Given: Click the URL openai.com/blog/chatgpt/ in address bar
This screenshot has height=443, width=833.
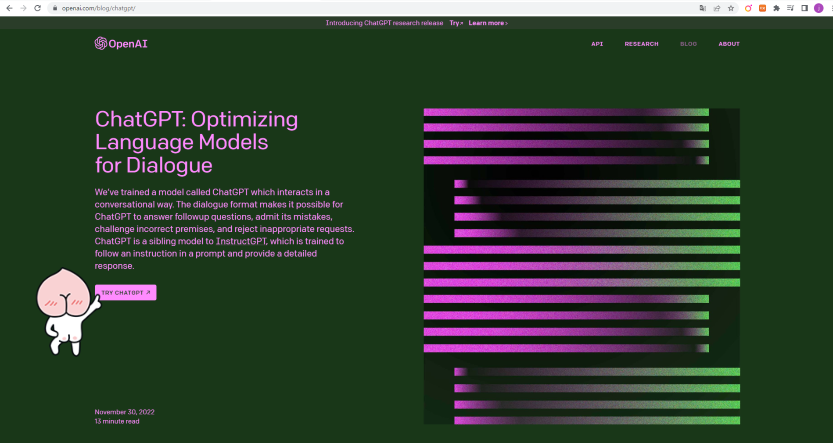Looking at the screenshot, I should pos(98,8).
